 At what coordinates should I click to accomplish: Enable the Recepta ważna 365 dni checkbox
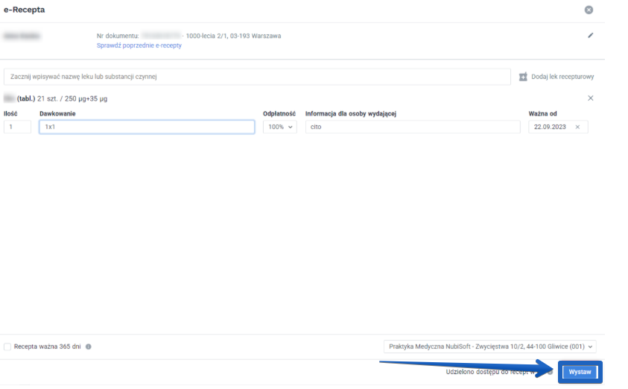pos(7,347)
